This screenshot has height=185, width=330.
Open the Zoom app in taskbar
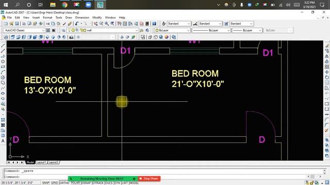(x=88, y=5)
